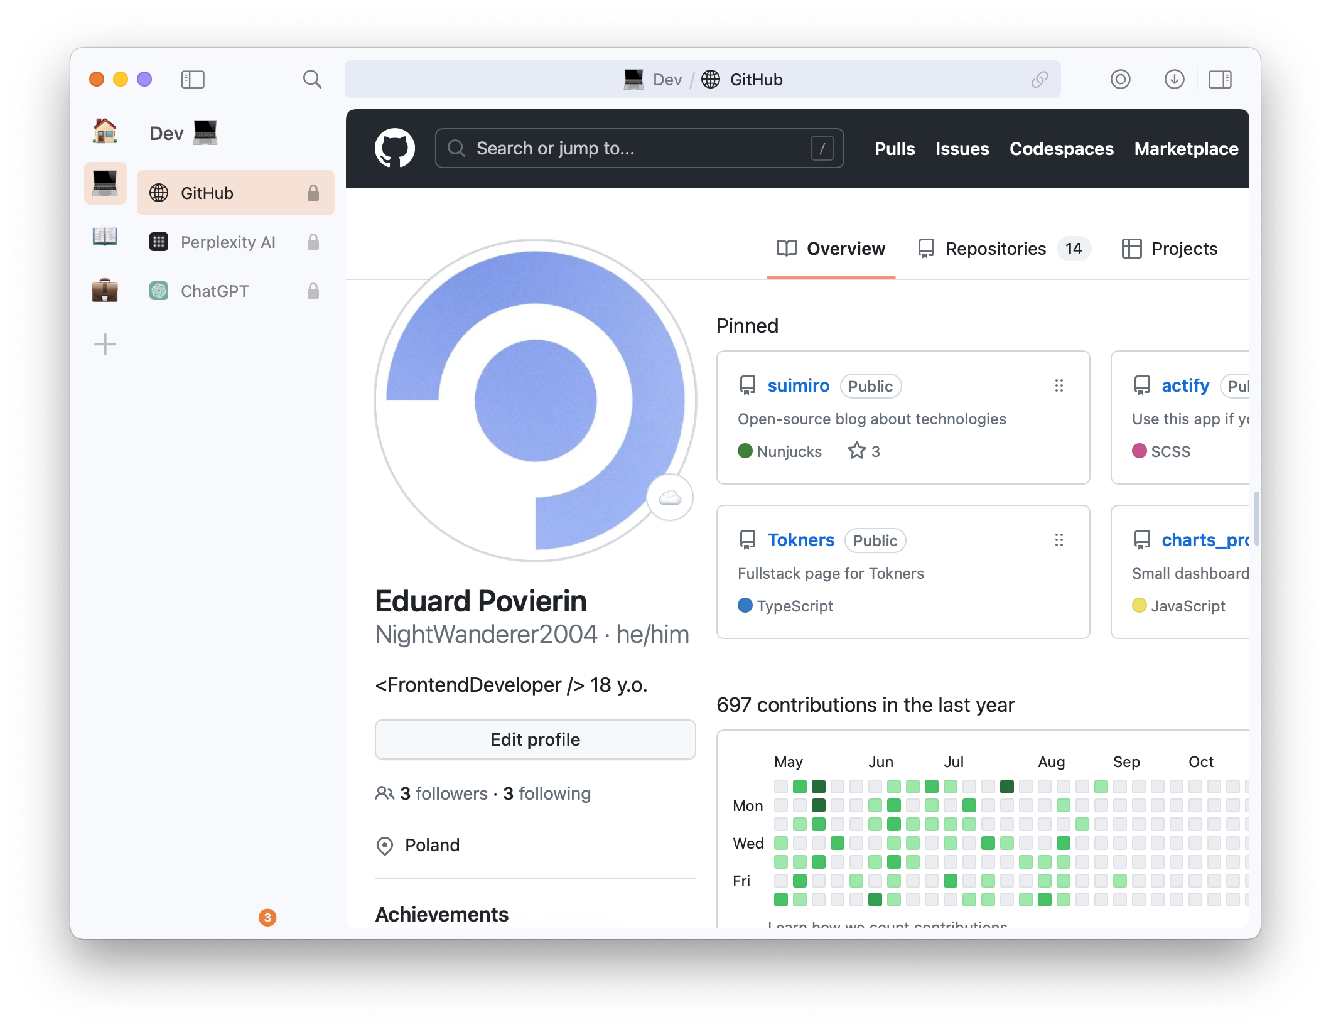
Task: Click the '697 contributions in the last year' heading
Action: tap(865, 705)
